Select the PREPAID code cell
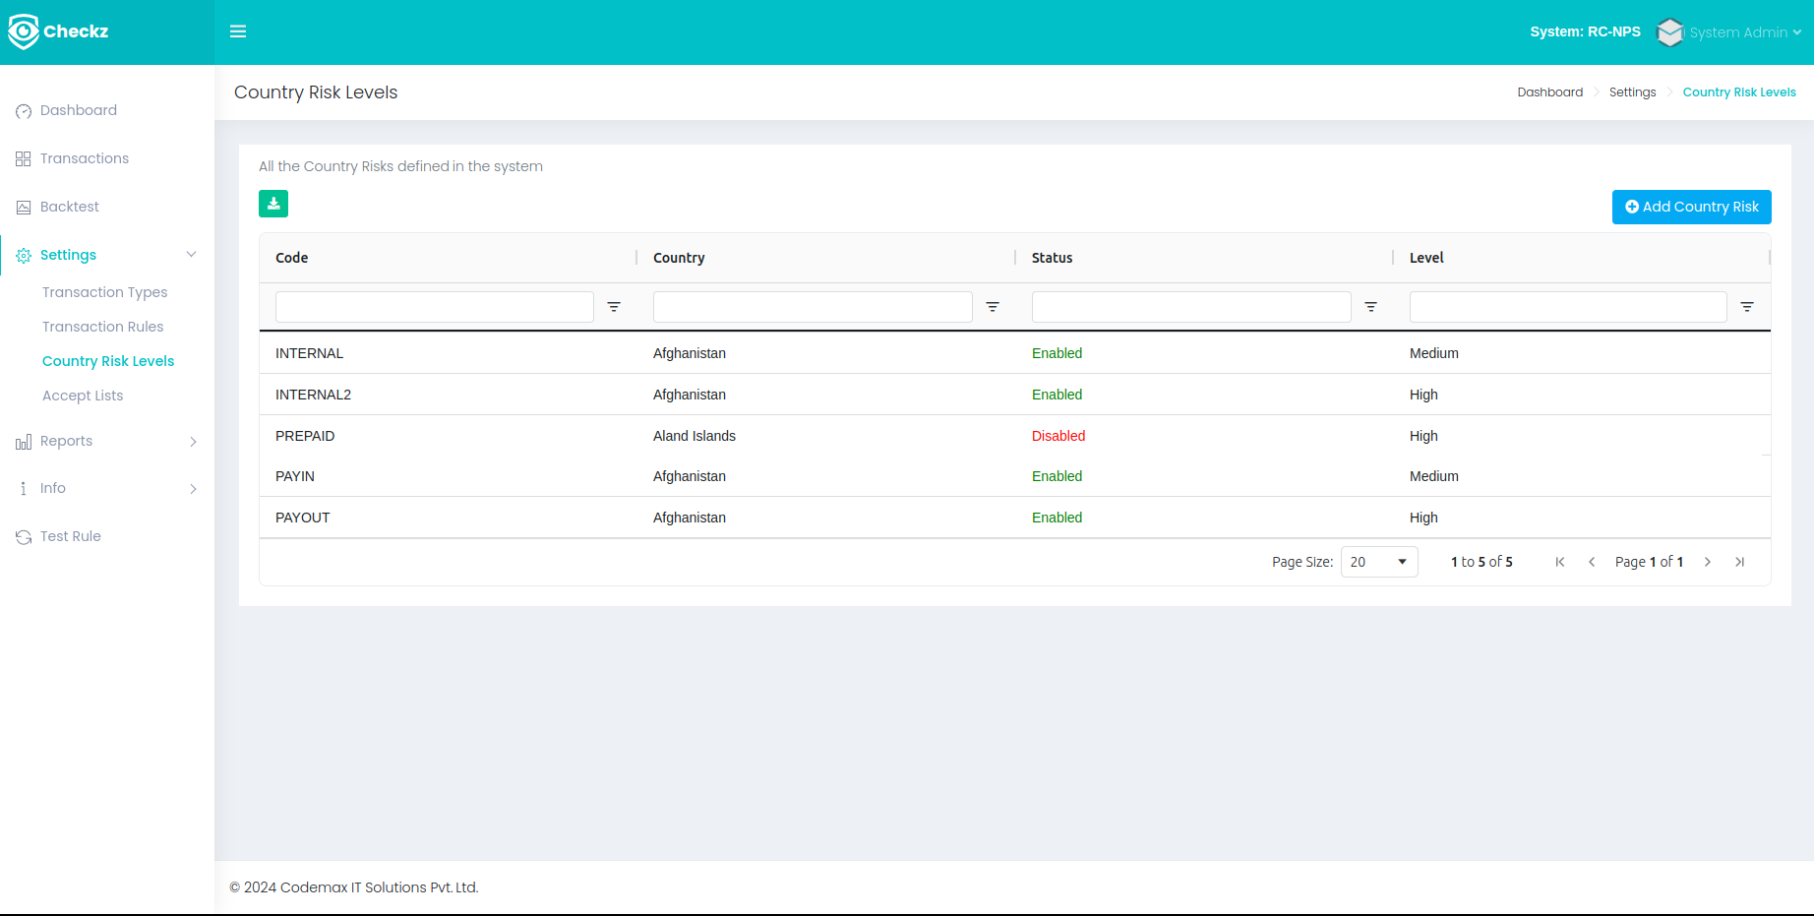The width and height of the screenshot is (1814, 916). point(305,436)
